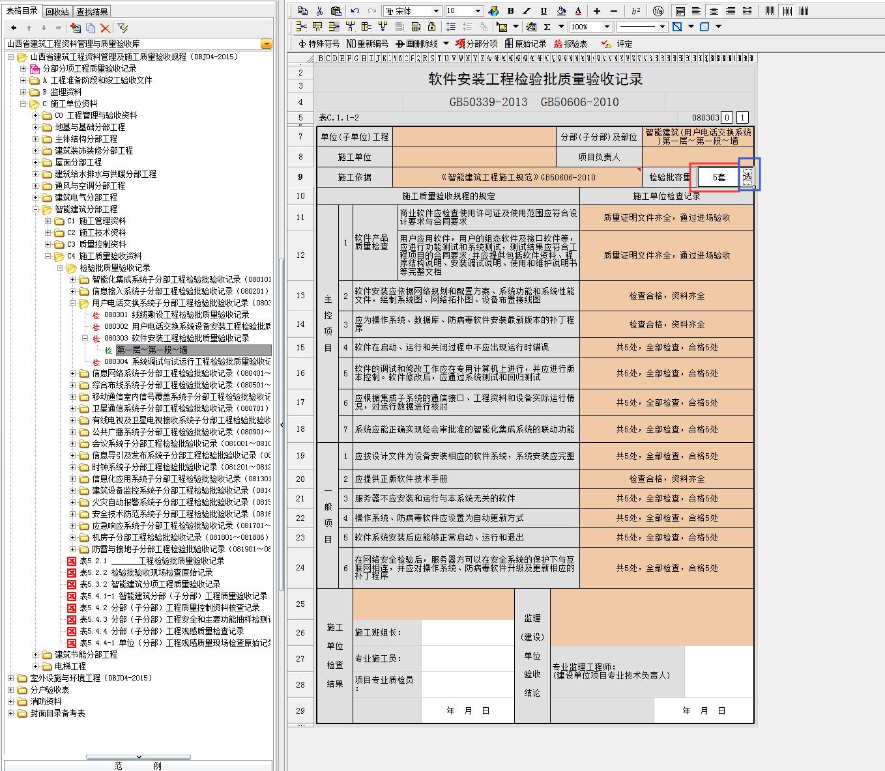Image resolution: width=885 pixels, height=771 pixels.
Task: Open the font color letter A tool
Action: 578,10
